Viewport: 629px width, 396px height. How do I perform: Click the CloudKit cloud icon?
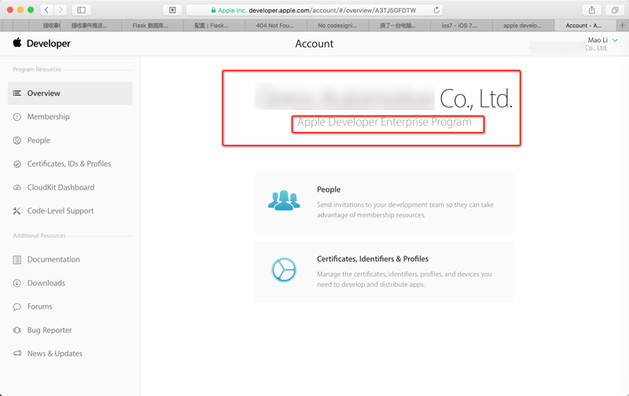pyautogui.click(x=17, y=188)
